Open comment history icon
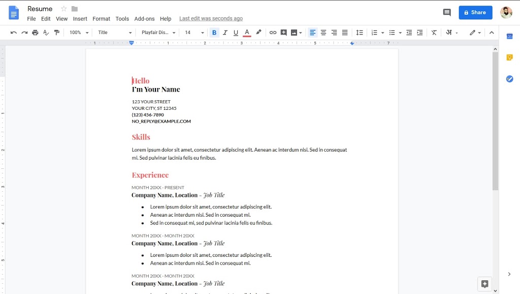This screenshot has width=520, height=294. pos(447,13)
